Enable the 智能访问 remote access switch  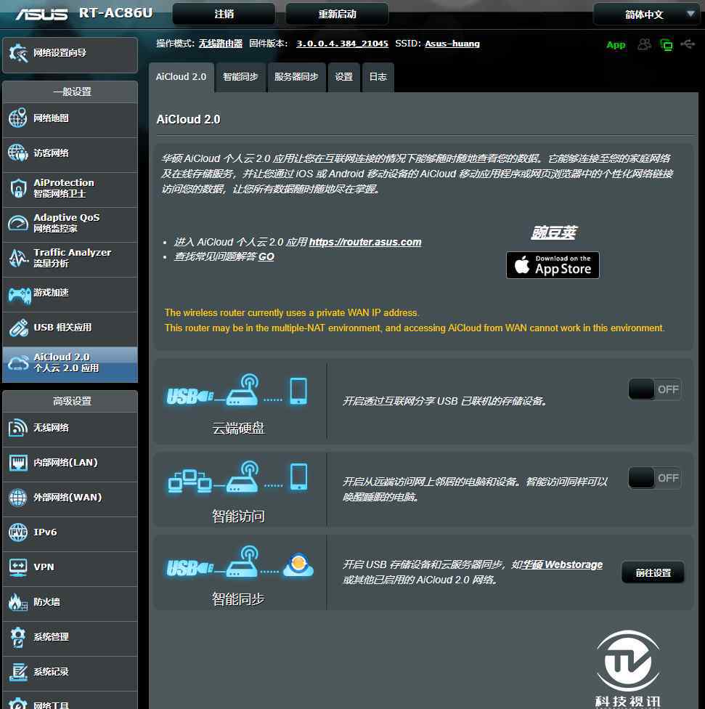pyautogui.click(x=654, y=478)
